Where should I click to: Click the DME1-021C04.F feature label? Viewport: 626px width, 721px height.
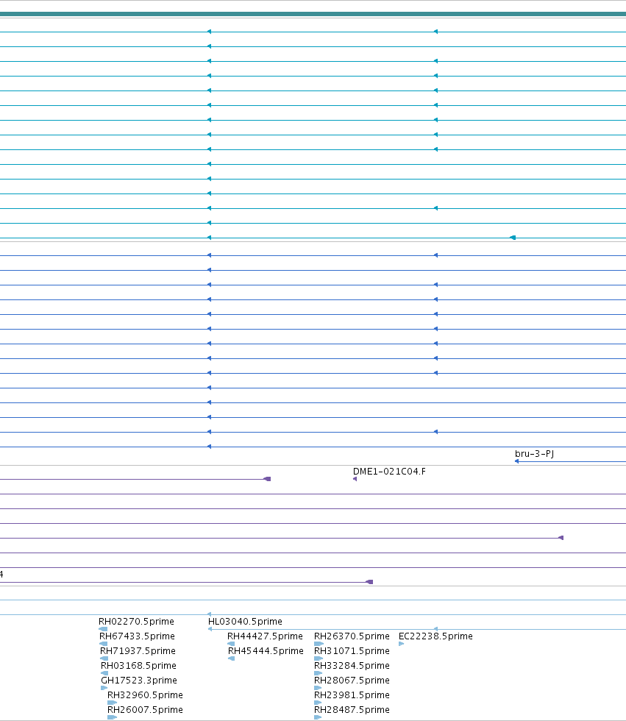389,472
